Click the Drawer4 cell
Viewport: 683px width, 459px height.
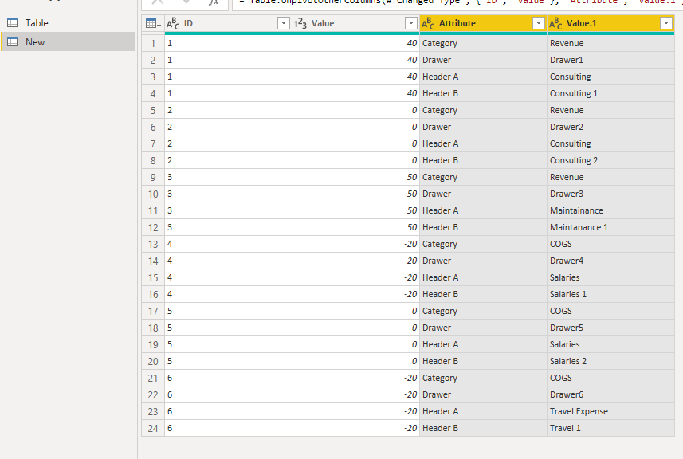click(610, 261)
